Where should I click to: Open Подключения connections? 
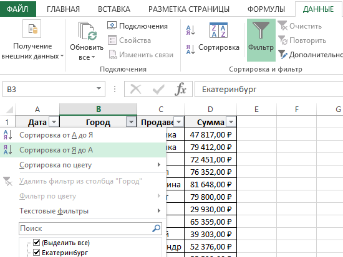pos(137,26)
